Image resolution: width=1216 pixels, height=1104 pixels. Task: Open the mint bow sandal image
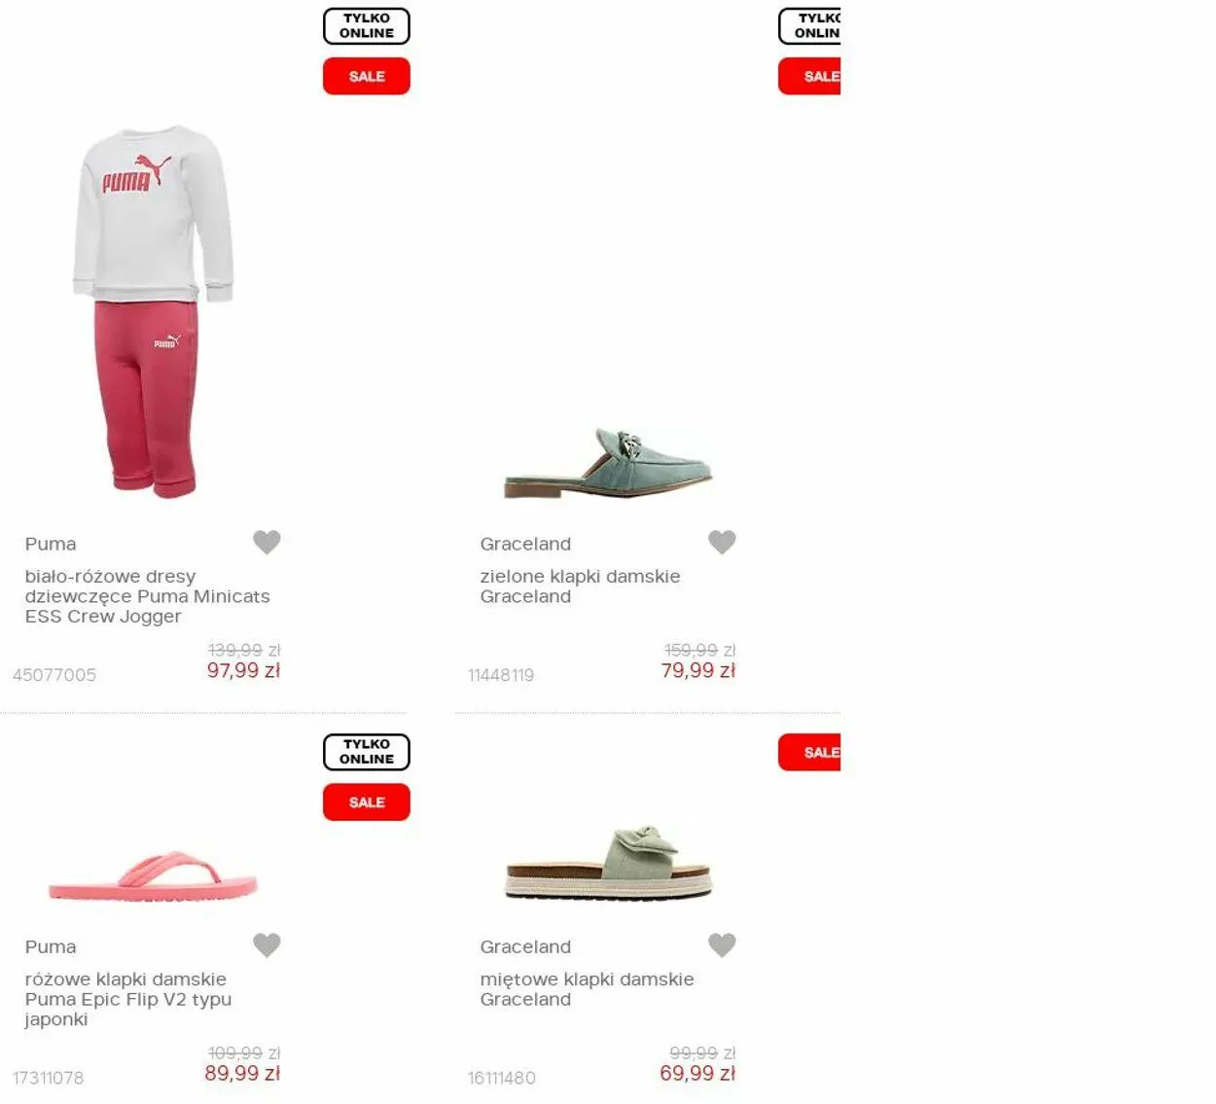pos(609,863)
